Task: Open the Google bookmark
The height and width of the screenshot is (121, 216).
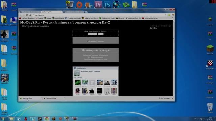Action: (48, 18)
